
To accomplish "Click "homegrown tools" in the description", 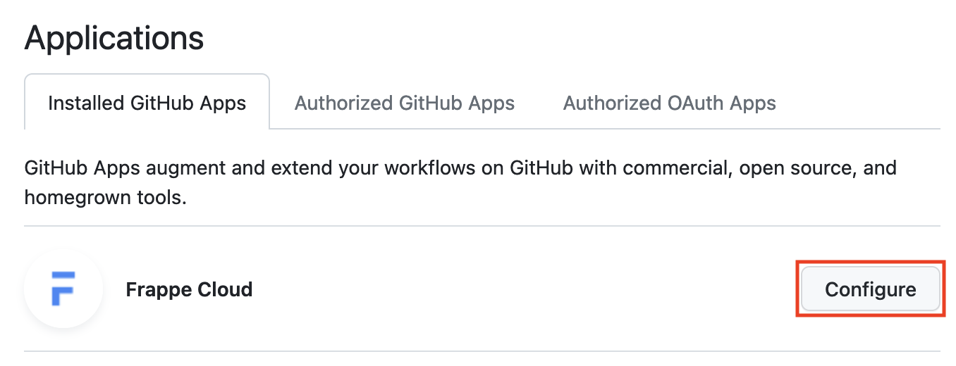I will [x=104, y=198].
